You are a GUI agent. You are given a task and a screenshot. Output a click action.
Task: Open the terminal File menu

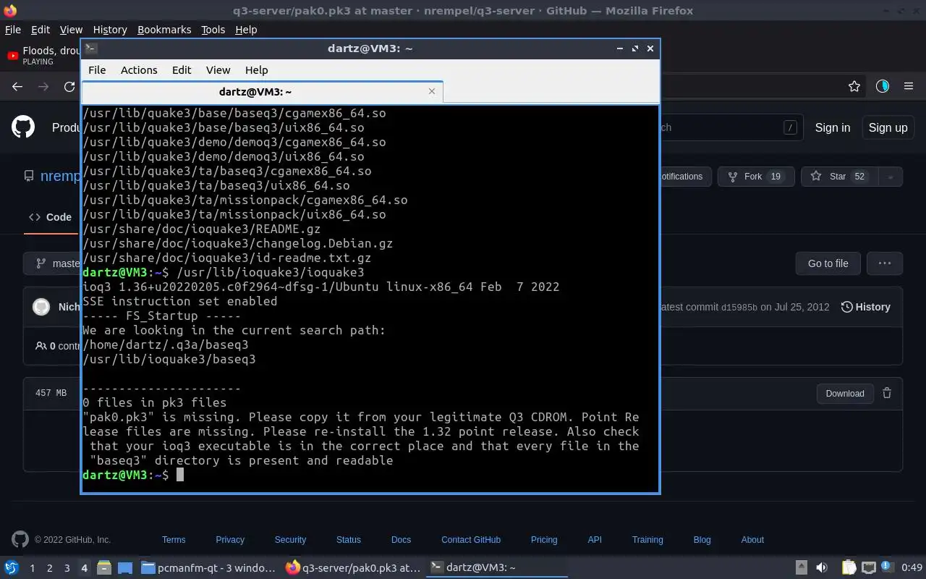[x=97, y=70]
